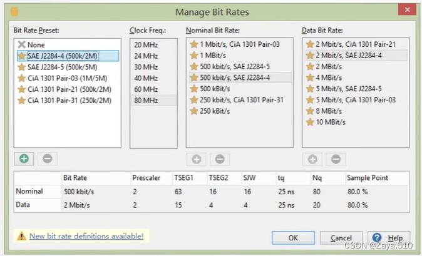Click the Cancel button

341,238
